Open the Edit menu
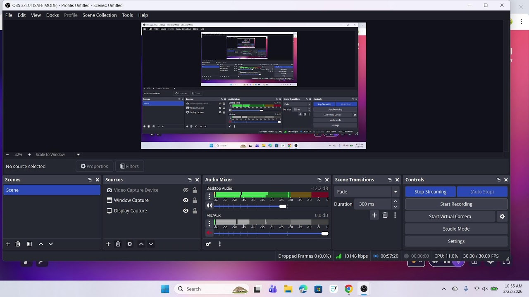Screen dimensions: 529x297 coord(21,15)
